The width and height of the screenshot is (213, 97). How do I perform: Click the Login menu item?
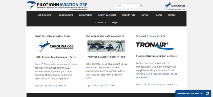pyautogui.click(x=115, y=23)
